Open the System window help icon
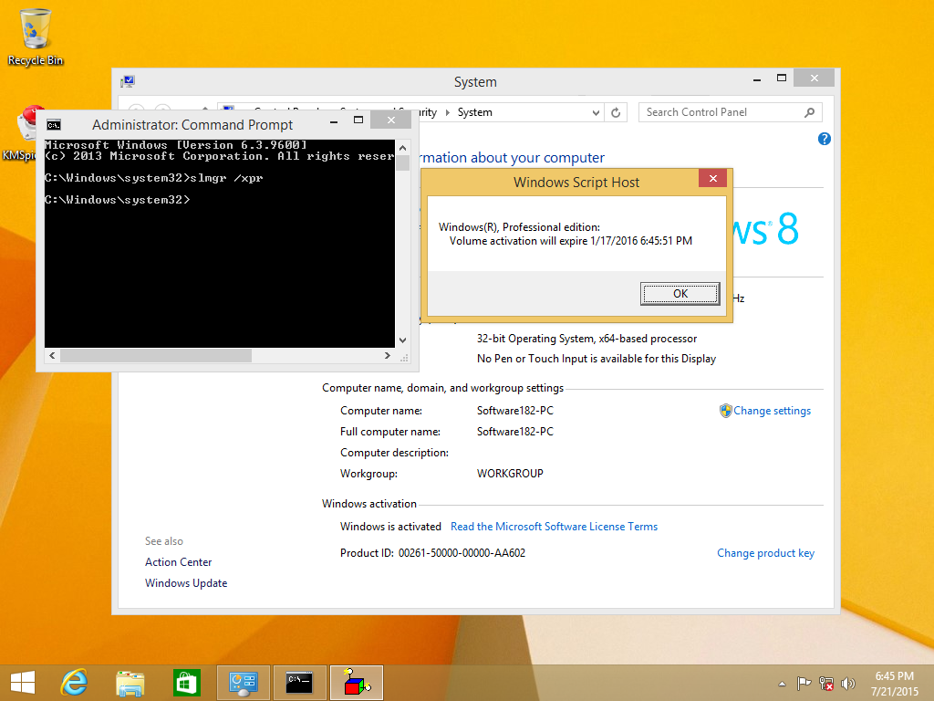 (x=825, y=139)
